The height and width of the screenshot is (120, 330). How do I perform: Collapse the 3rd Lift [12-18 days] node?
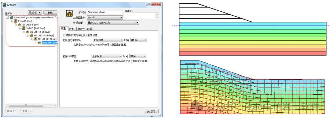[24, 32]
